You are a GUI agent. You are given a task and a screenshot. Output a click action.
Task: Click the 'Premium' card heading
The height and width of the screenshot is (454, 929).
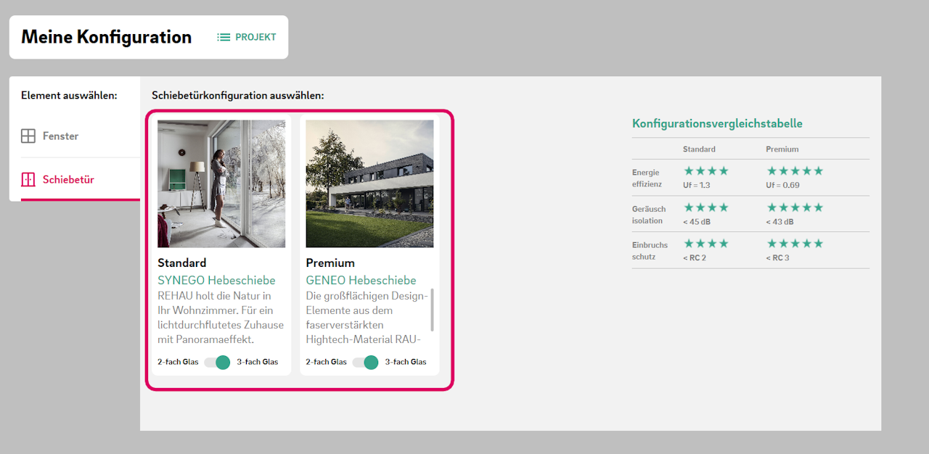point(330,263)
